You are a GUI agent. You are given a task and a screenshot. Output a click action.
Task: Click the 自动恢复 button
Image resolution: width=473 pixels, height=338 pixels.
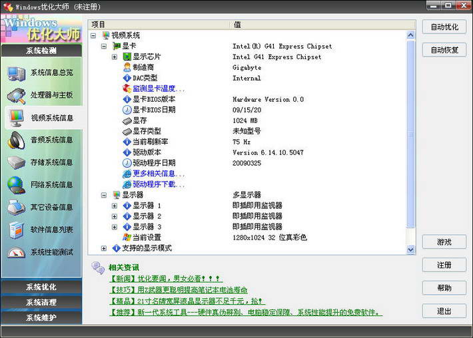coord(444,50)
